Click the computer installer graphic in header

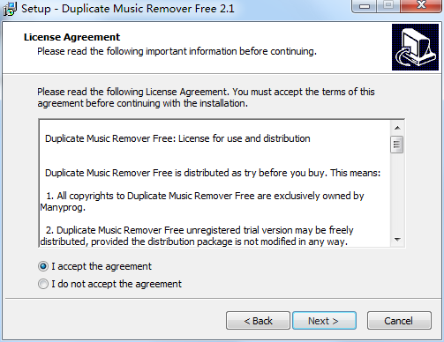[415, 48]
